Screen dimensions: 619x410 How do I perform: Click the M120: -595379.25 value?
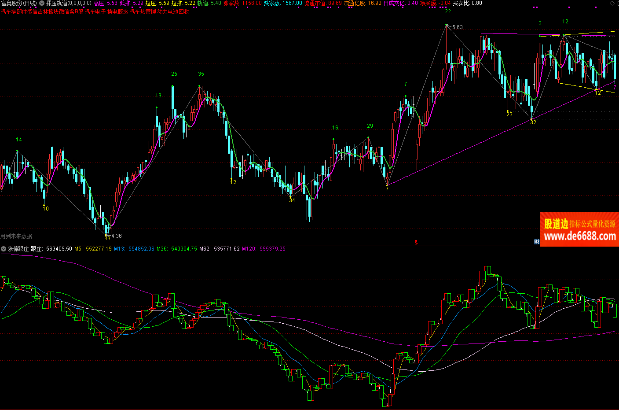[x=264, y=249]
